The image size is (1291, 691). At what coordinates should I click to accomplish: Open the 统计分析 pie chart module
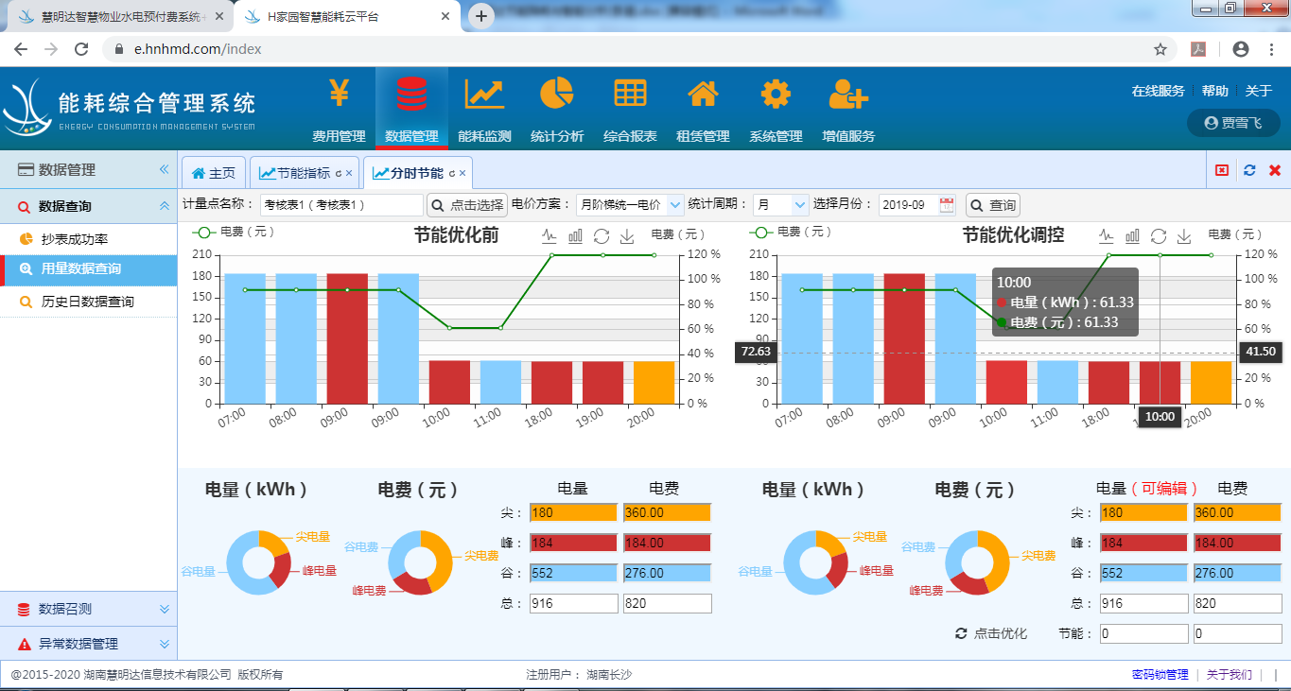pos(556,109)
